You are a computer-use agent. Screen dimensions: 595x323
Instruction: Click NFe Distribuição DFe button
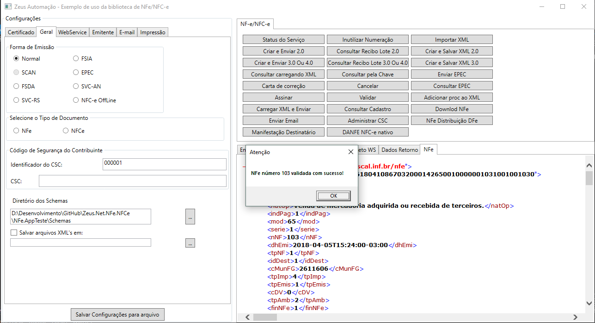(452, 121)
